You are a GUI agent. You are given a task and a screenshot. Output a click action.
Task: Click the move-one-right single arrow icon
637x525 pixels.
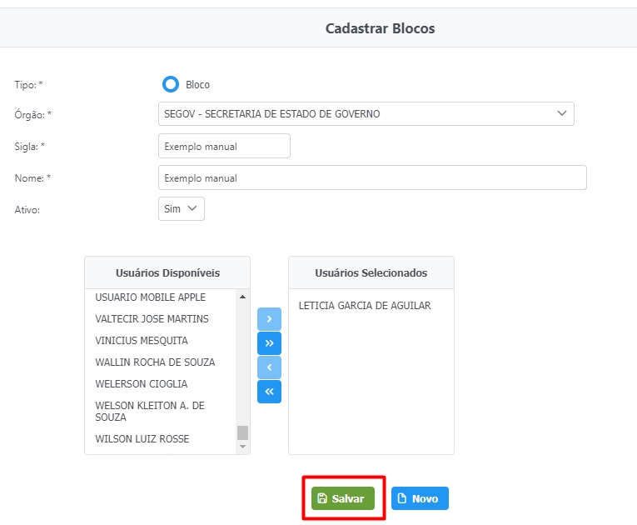pyautogui.click(x=269, y=319)
